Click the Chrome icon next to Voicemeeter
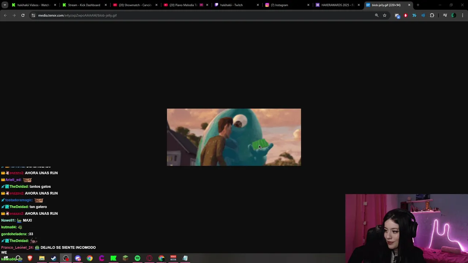Image resolution: width=468 pixels, height=263 pixels. 161,258
